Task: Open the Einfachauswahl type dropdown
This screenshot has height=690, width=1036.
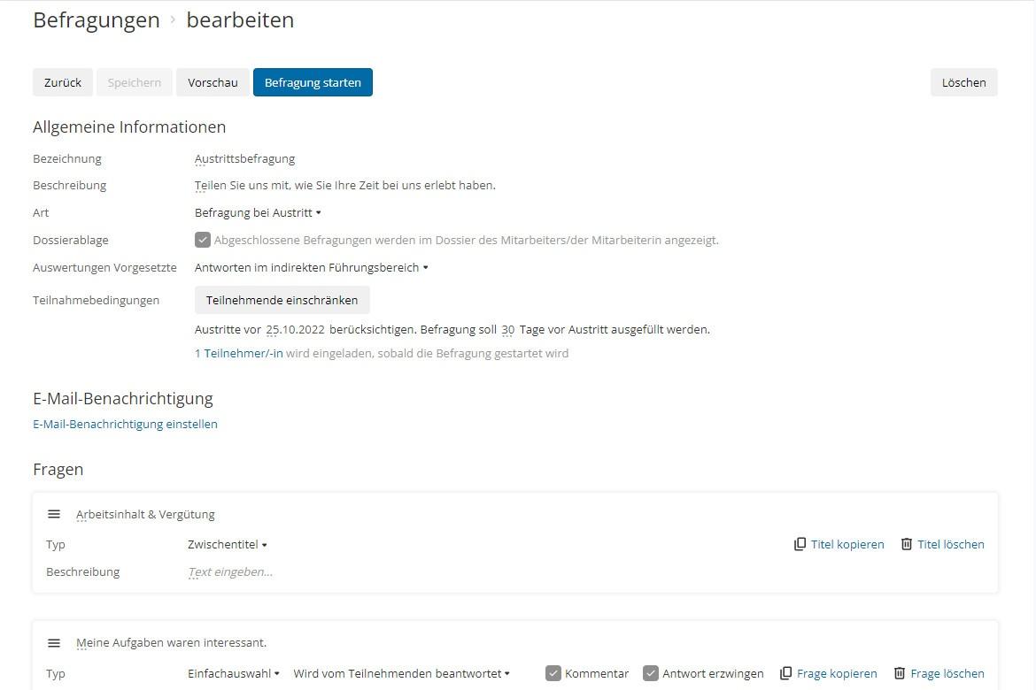Action: 231,672
